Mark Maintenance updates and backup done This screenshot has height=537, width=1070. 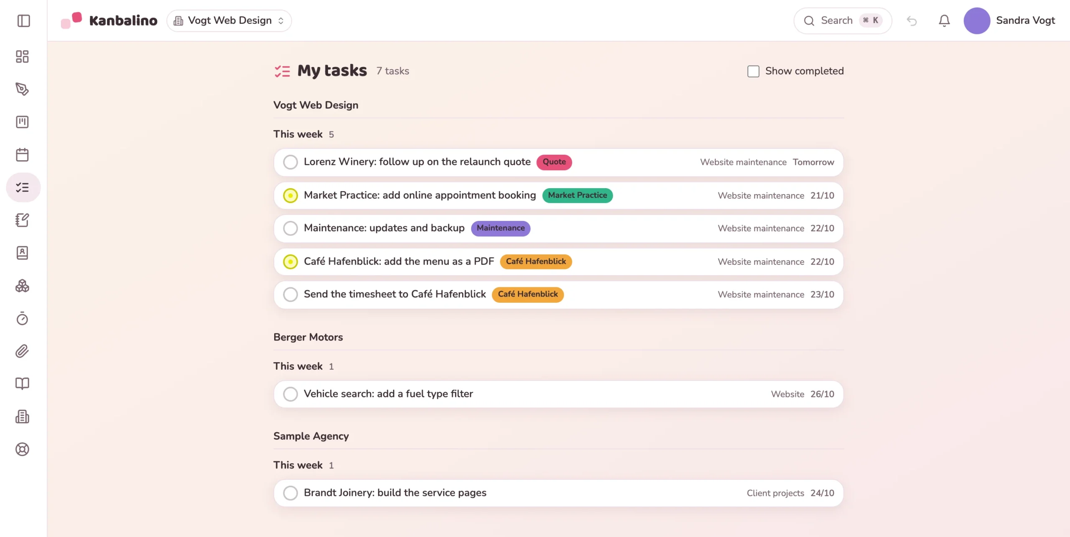coord(290,228)
